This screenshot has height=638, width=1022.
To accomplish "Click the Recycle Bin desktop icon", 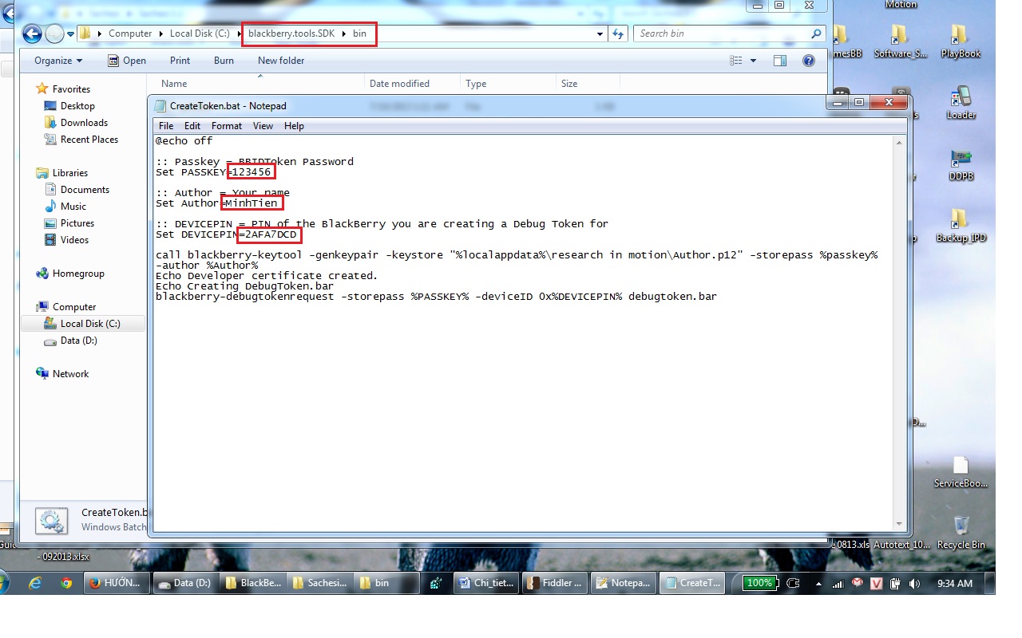I will pos(961,533).
